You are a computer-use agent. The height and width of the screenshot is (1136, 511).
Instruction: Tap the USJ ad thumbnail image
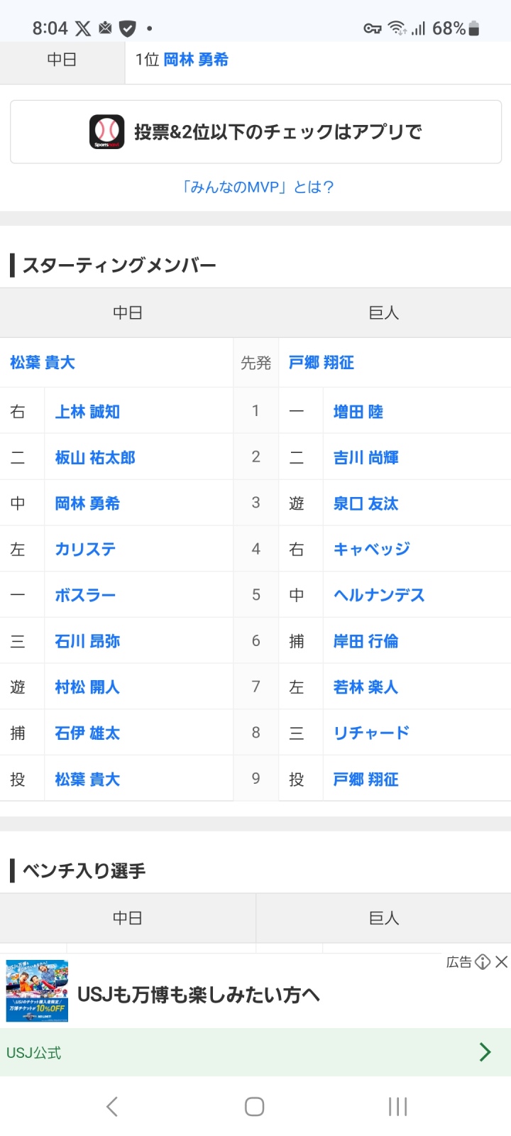pos(37,991)
